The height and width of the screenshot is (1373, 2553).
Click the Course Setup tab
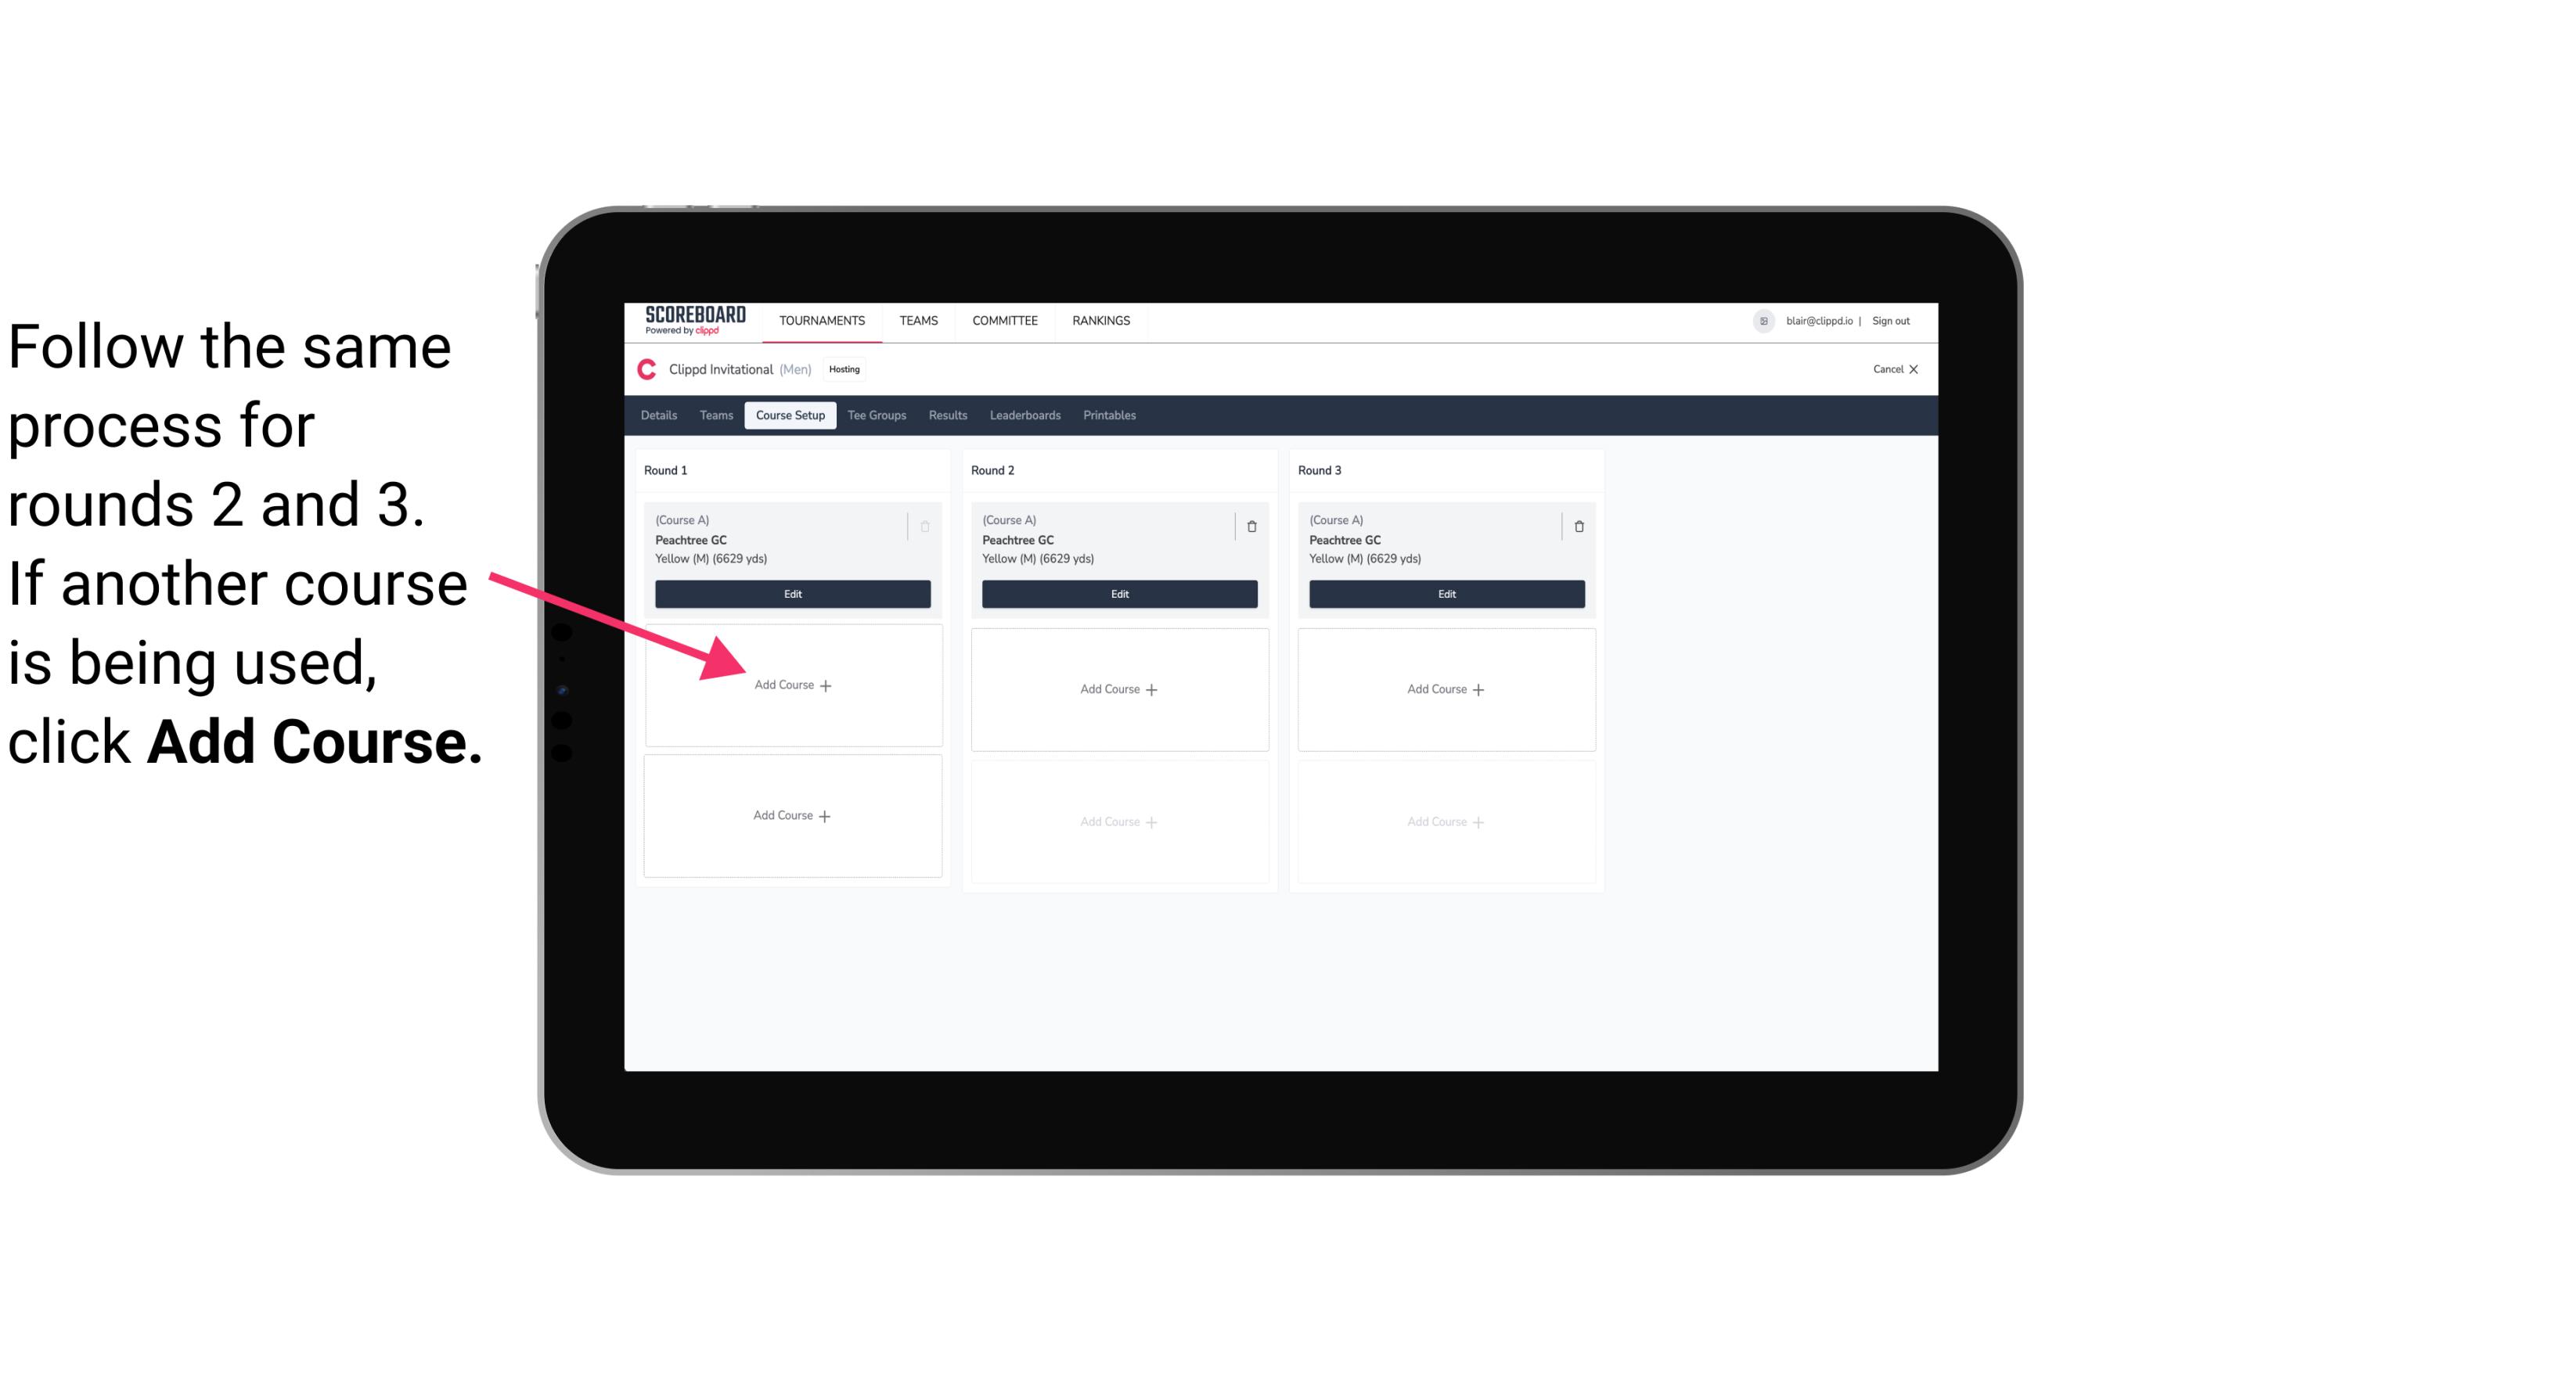[x=790, y=416]
